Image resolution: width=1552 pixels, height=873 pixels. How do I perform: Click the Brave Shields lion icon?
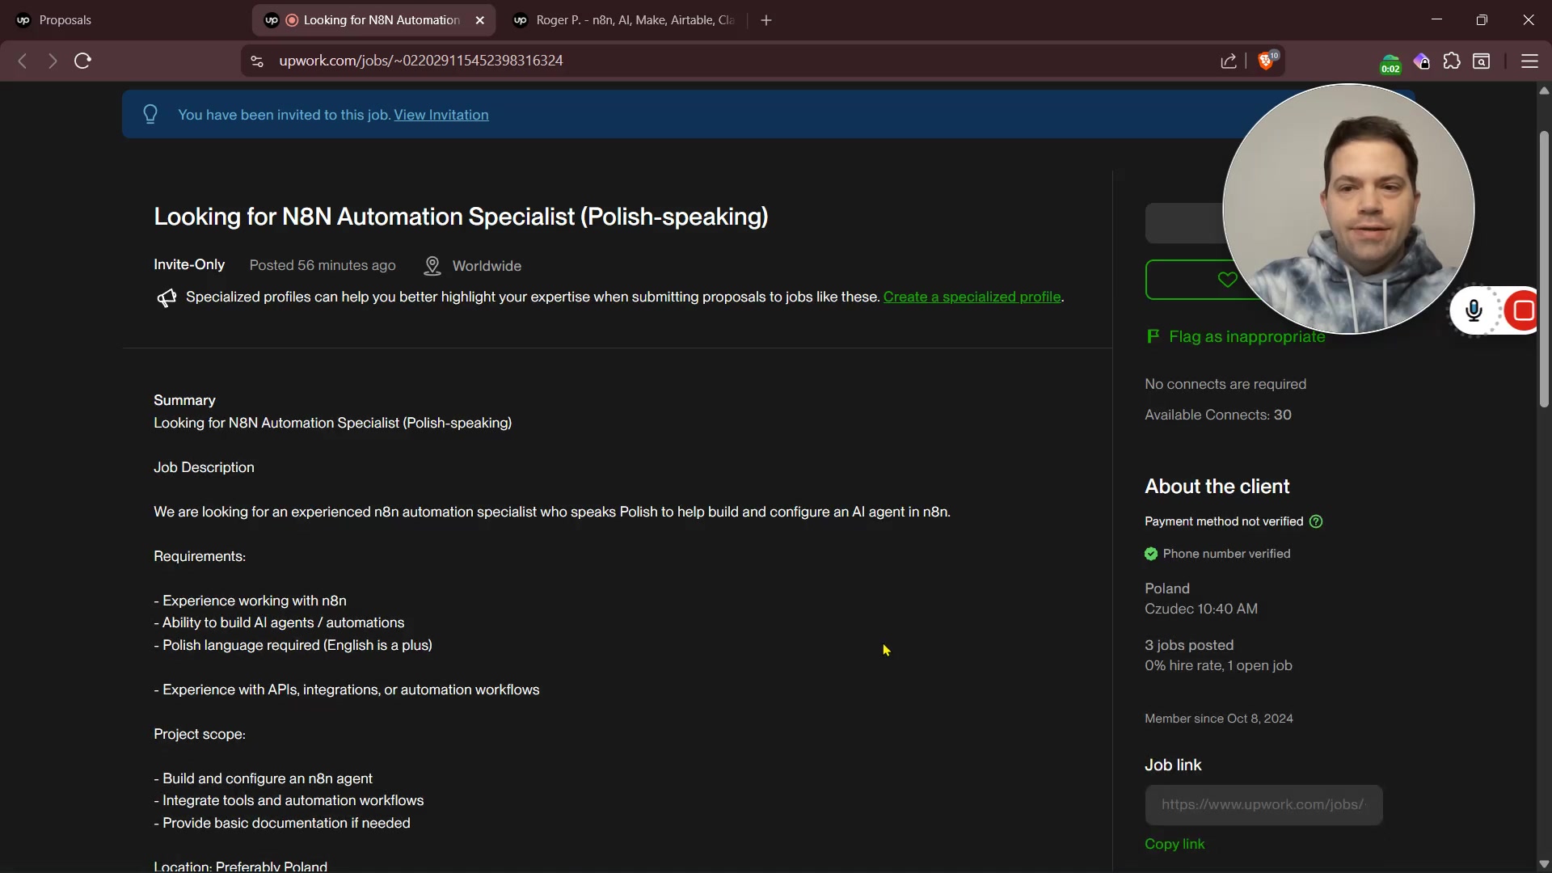click(x=1266, y=61)
